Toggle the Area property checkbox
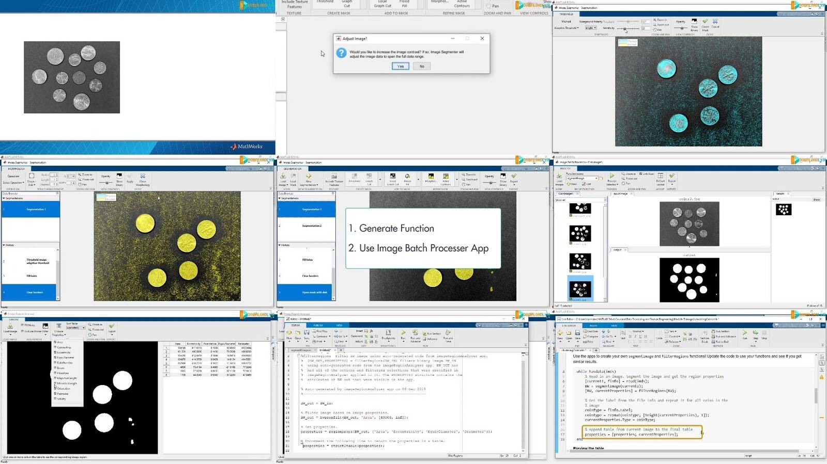Image resolution: width=827 pixels, height=464 pixels. [55, 342]
